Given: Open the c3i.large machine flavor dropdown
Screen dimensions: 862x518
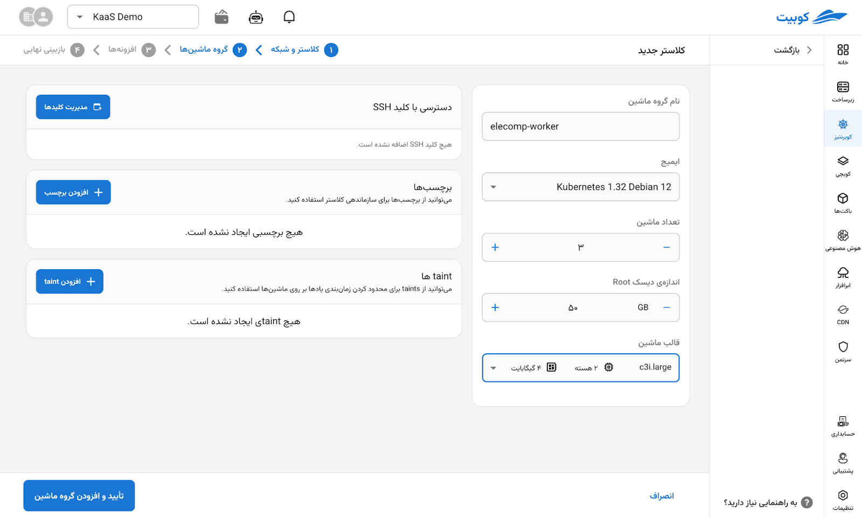Looking at the screenshot, I should pos(580,368).
